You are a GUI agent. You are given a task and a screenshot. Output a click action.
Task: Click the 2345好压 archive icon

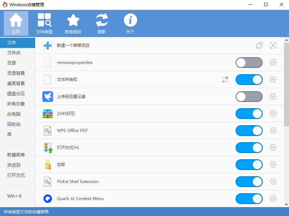[48, 114]
